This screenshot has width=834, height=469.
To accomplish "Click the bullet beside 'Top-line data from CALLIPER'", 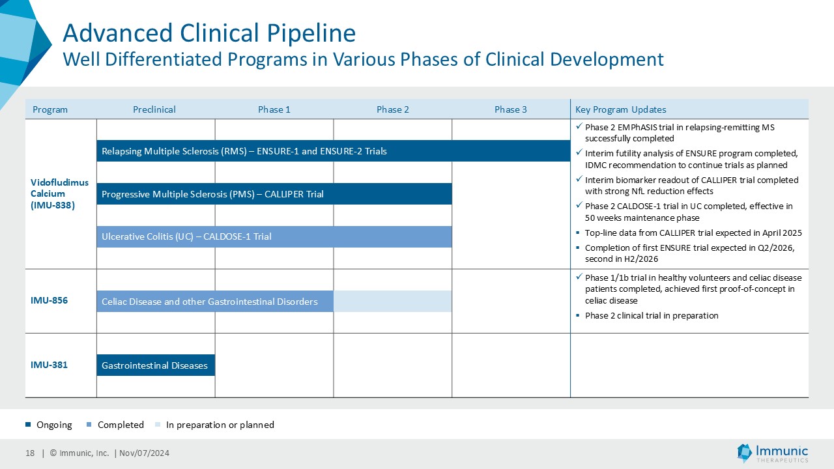I will tap(578, 233).
